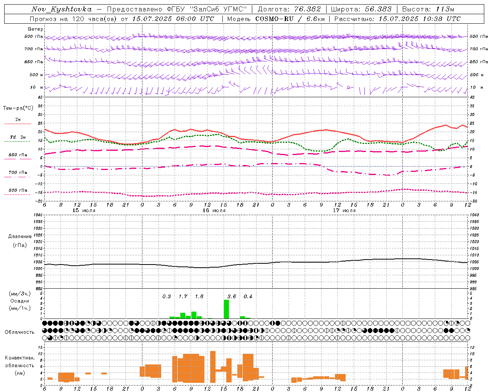Click the Осадки panel label

[20, 301]
